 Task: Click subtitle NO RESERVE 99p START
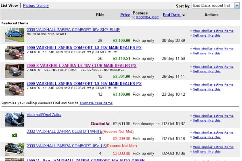(x=47, y=34)
